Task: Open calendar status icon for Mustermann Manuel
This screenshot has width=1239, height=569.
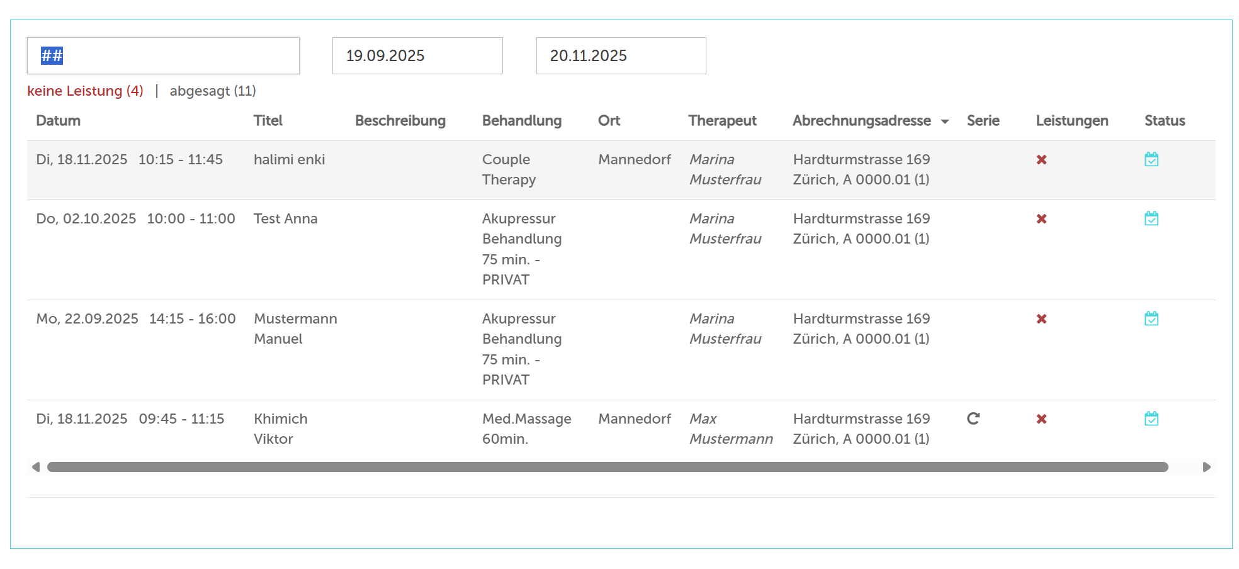Action: click(x=1151, y=319)
